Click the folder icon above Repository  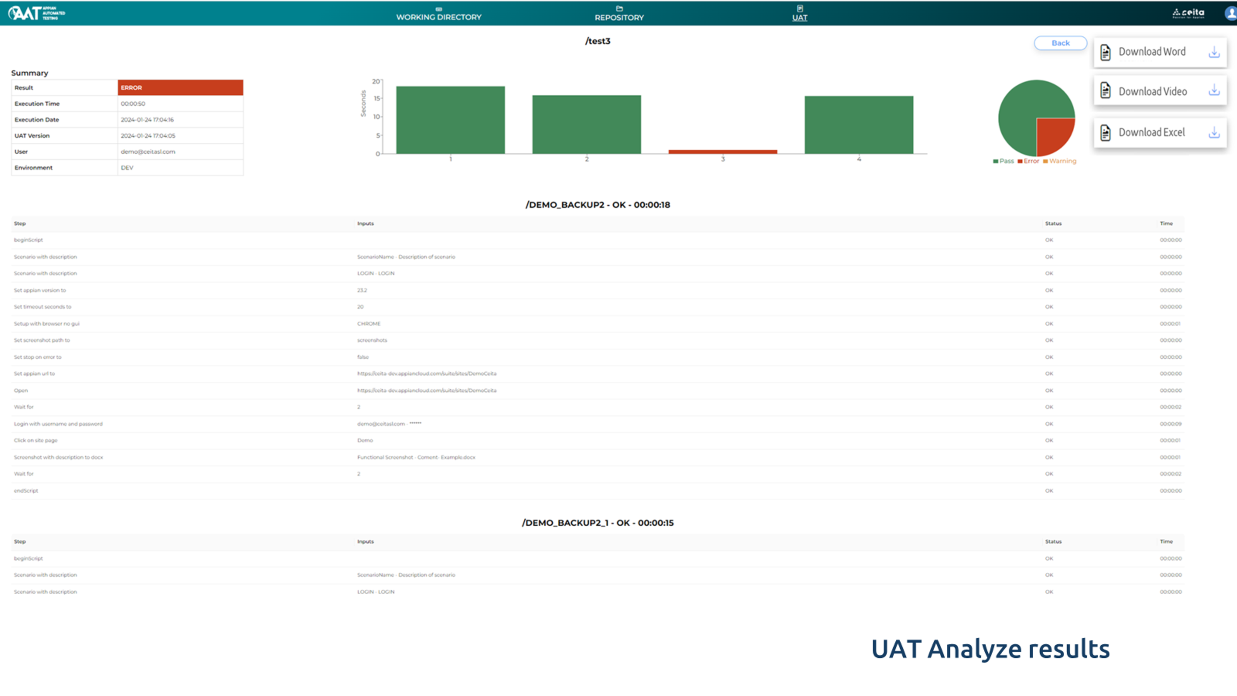pyautogui.click(x=619, y=8)
